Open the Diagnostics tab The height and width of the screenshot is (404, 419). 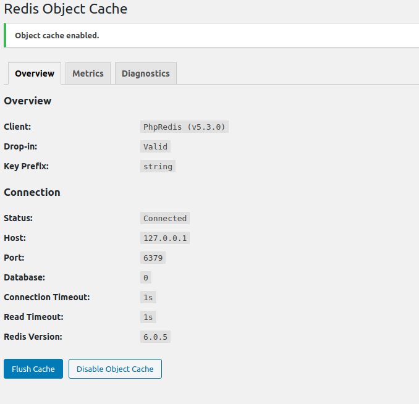(x=145, y=74)
